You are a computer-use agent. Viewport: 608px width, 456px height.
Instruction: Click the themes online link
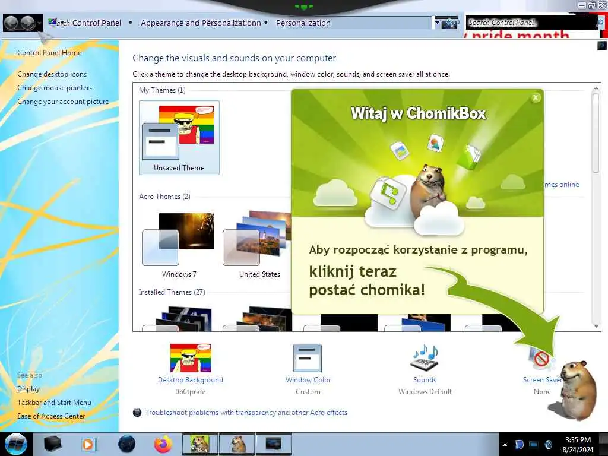click(562, 185)
